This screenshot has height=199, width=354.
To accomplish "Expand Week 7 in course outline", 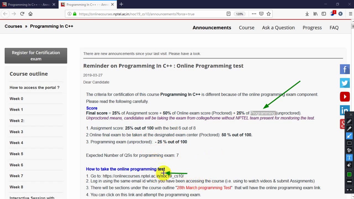I will [16, 176].
